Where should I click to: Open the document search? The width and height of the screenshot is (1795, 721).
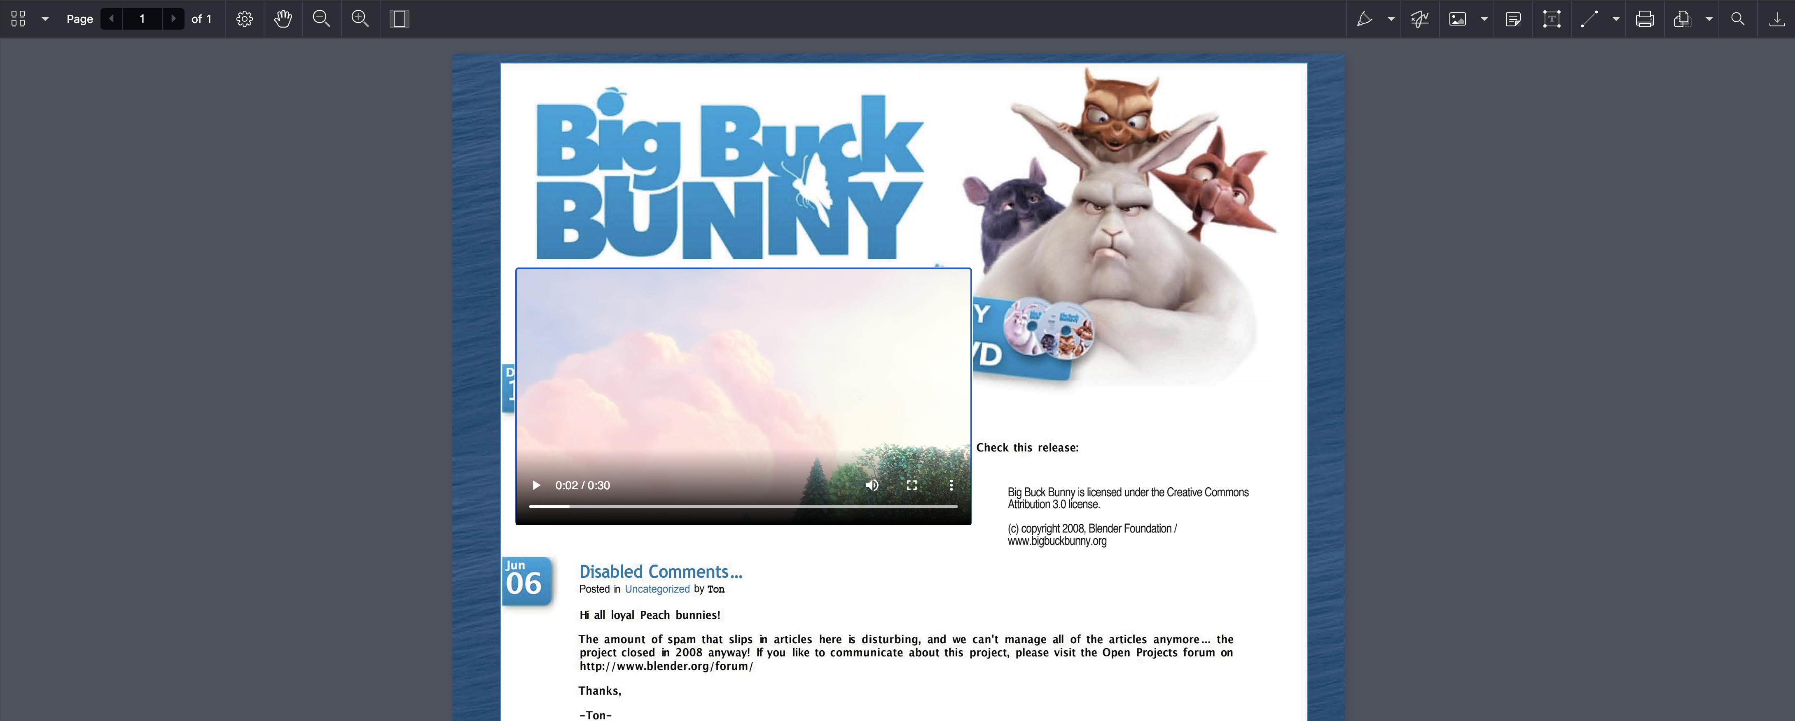click(x=1738, y=19)
